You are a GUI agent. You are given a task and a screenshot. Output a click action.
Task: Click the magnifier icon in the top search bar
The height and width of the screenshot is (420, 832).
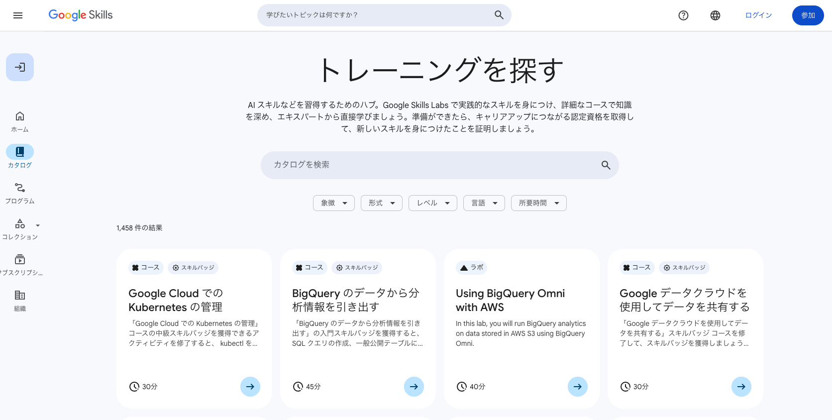point(499,15)
